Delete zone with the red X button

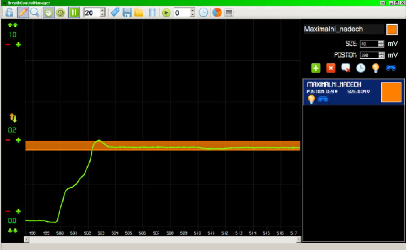331,68
